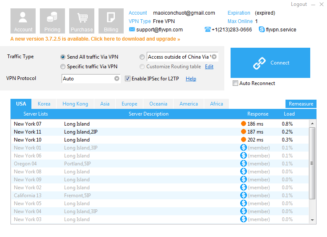Viewport: 327px width, 237px height.
Task: Switch to the Hong Kong tab
Action: coord(75,104)
